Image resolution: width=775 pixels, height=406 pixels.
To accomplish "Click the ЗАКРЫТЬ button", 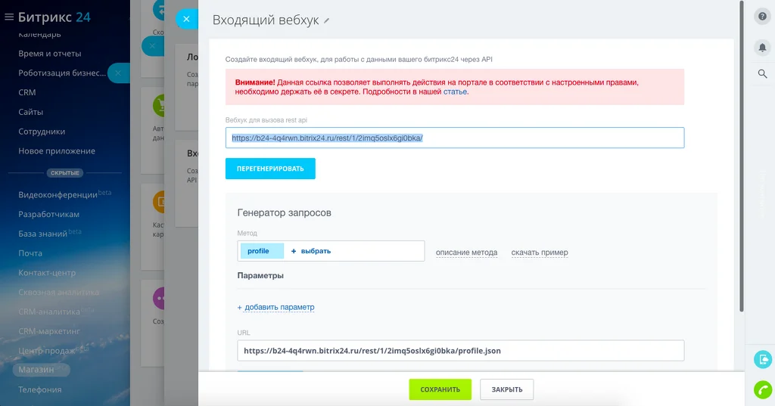I will pyautogui.click(x=506, y=389).
